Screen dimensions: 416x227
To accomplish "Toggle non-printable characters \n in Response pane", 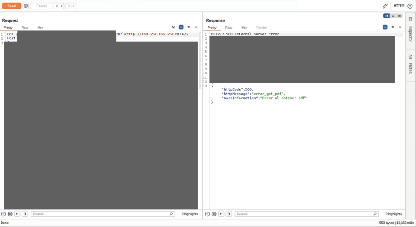I will tap(392, 27).
